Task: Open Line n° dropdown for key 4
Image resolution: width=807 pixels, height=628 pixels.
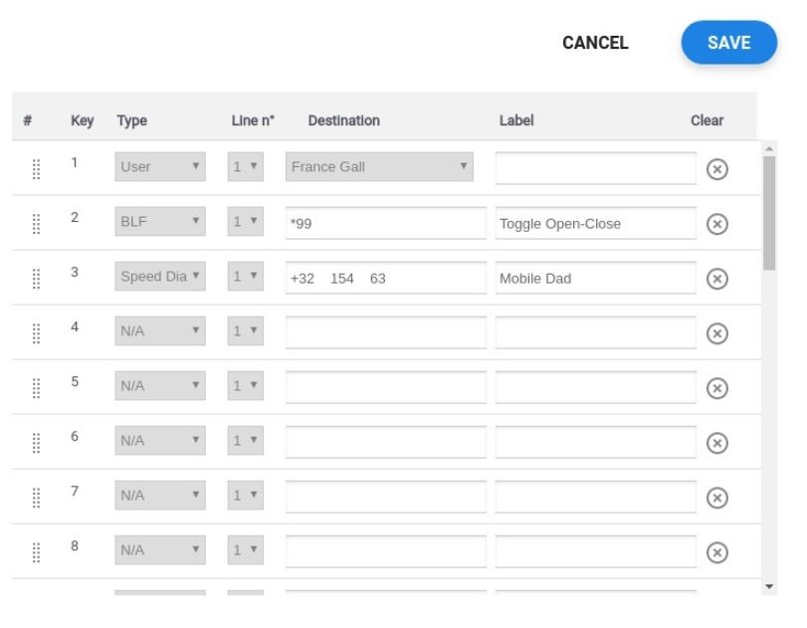Action: pos(245,332)
